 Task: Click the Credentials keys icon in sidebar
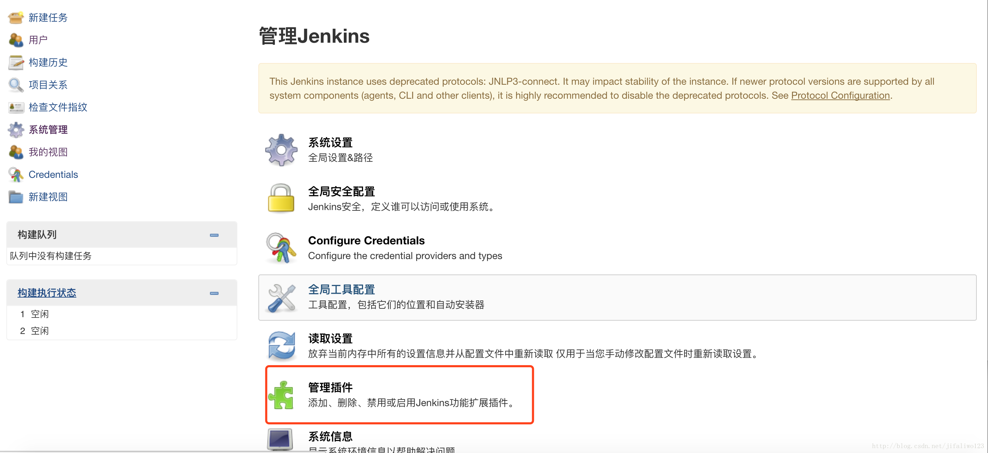click(x=16, y=175)
